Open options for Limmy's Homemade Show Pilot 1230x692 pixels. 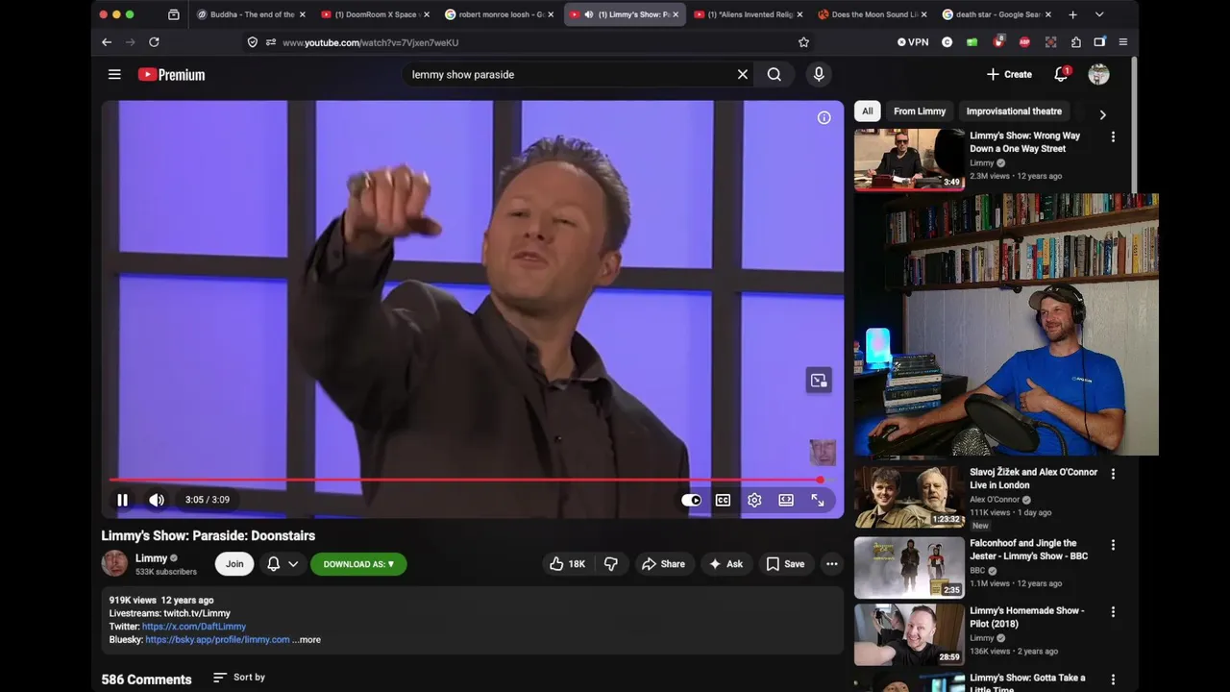tap(1113, 612)
